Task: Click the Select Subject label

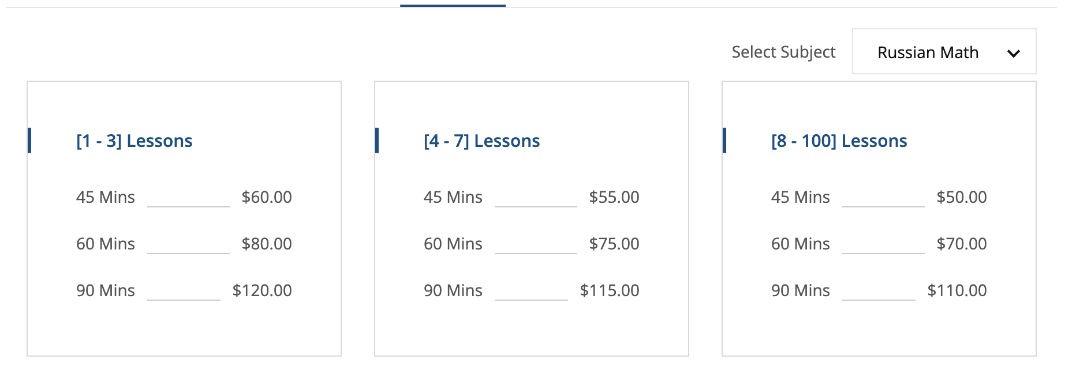Action: pyautogui.click(x=783, y=52)
